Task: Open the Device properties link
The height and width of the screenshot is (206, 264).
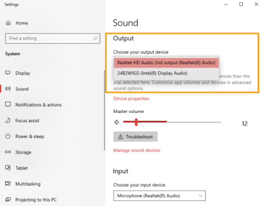Action: coord(131,99)
